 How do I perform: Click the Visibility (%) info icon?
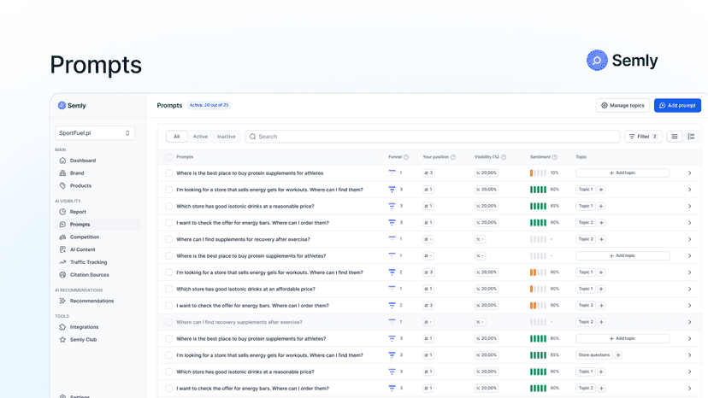point(504,157)
